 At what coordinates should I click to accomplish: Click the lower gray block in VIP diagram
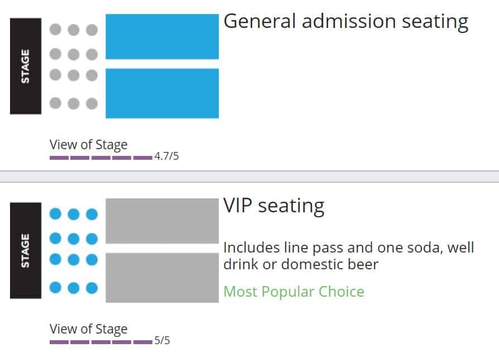click(x=162, y=278)
